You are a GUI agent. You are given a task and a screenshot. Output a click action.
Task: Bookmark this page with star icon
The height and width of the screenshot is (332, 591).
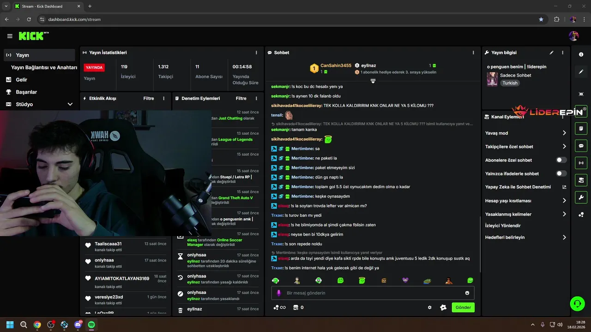point(541,19)
